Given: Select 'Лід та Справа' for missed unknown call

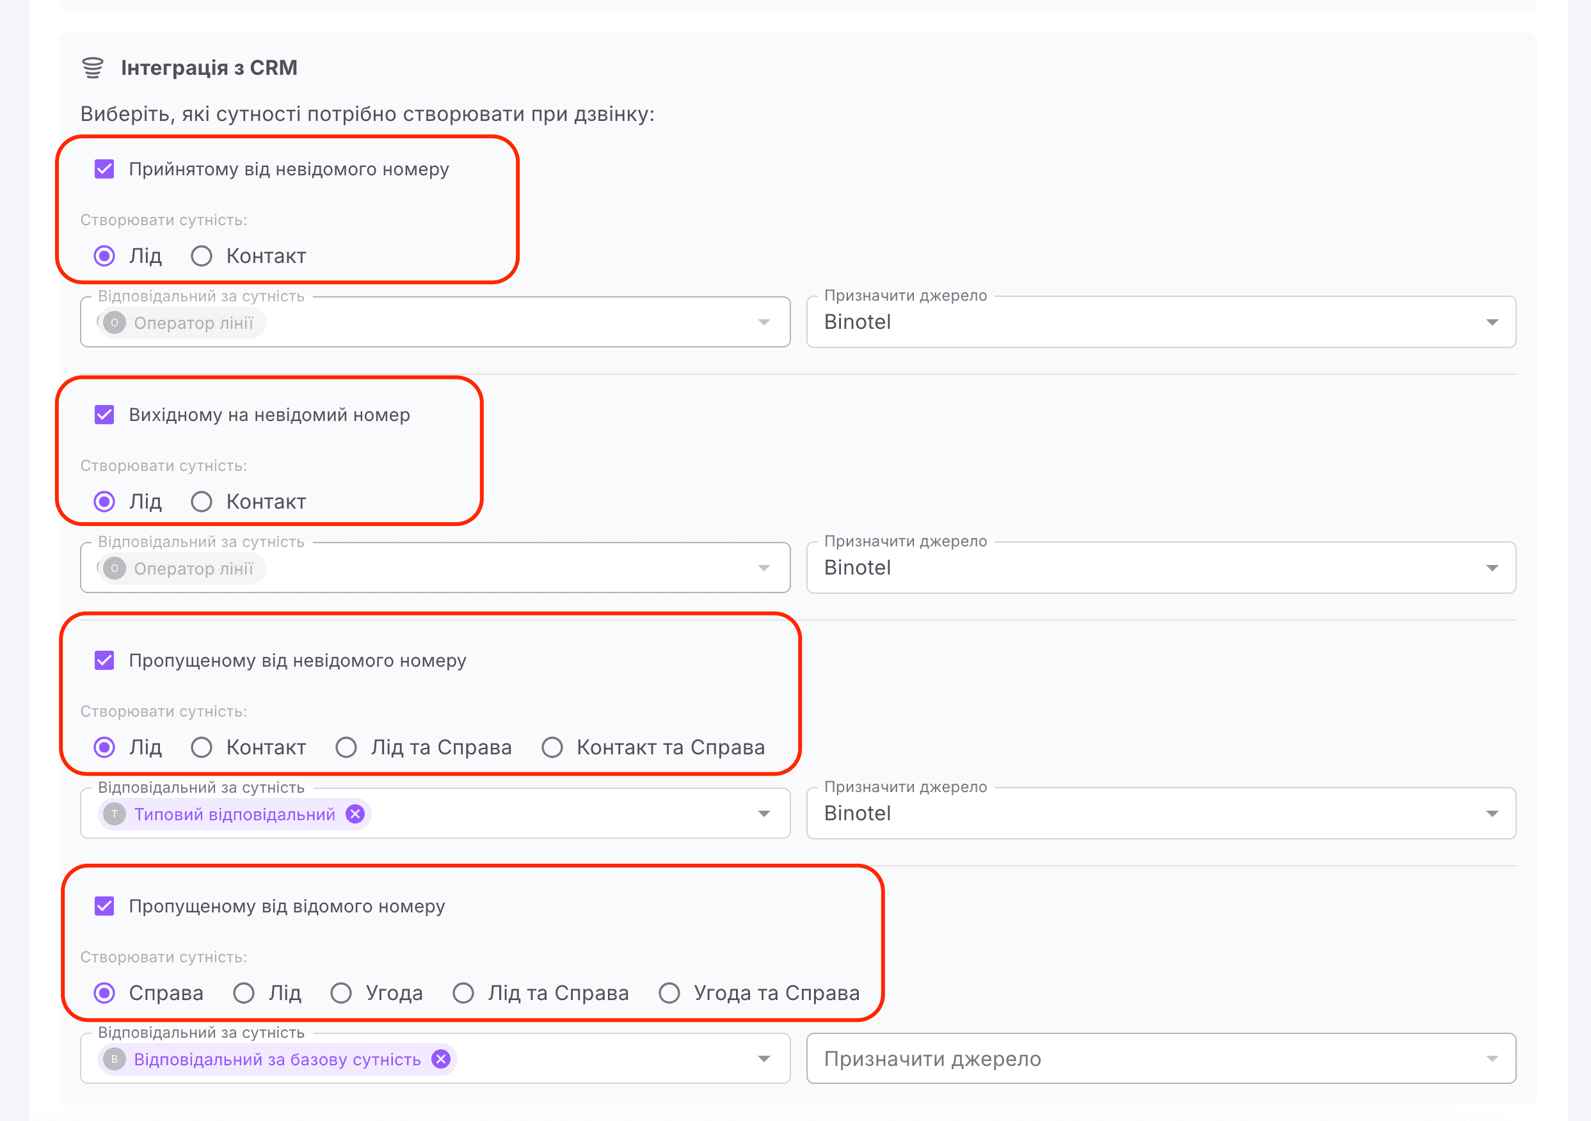Looking at the screenshot, I should point(346,747).
